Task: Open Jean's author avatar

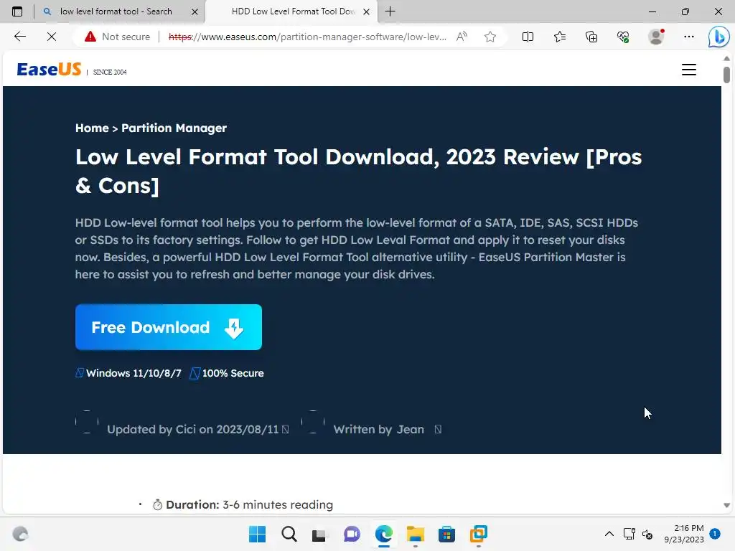Action: (x=313, y=422)
